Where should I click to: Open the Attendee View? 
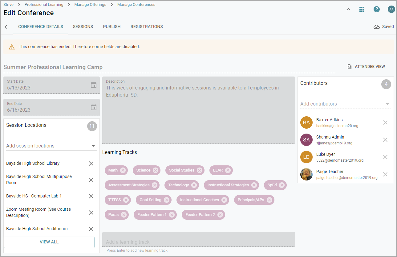[x=366, y=67]
